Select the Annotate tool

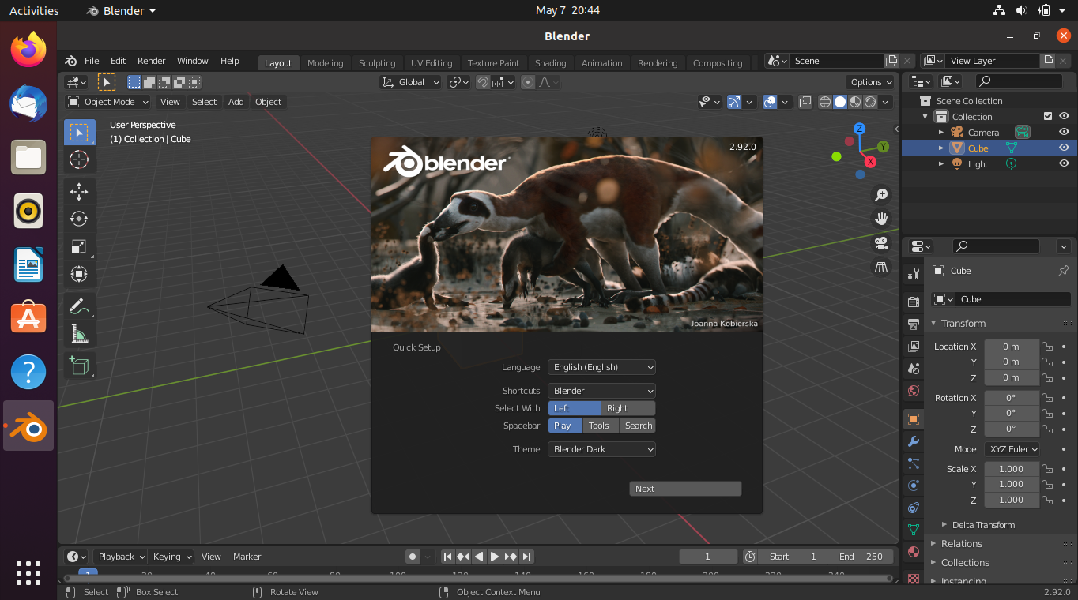click(x=79, y=306)
